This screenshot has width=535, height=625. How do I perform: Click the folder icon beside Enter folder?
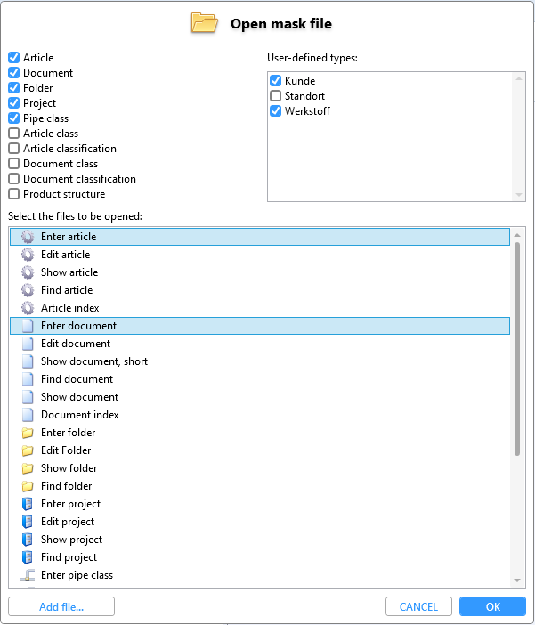pyautogui.click(x=28, y=433)
